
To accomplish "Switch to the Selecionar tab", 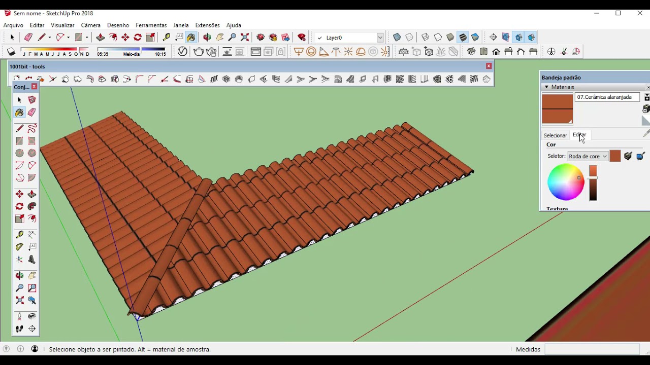I will point(555,135).
